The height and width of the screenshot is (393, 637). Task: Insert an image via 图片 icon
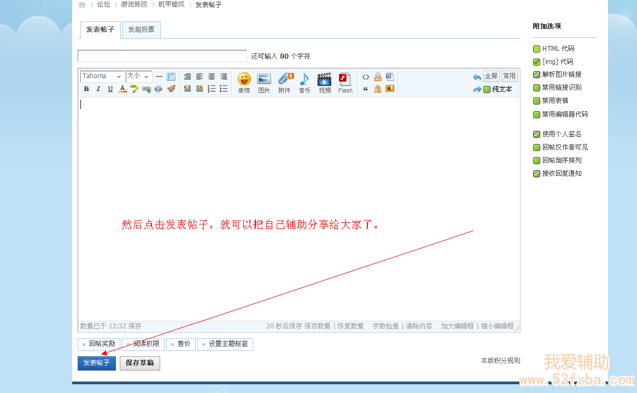(264, 83)
